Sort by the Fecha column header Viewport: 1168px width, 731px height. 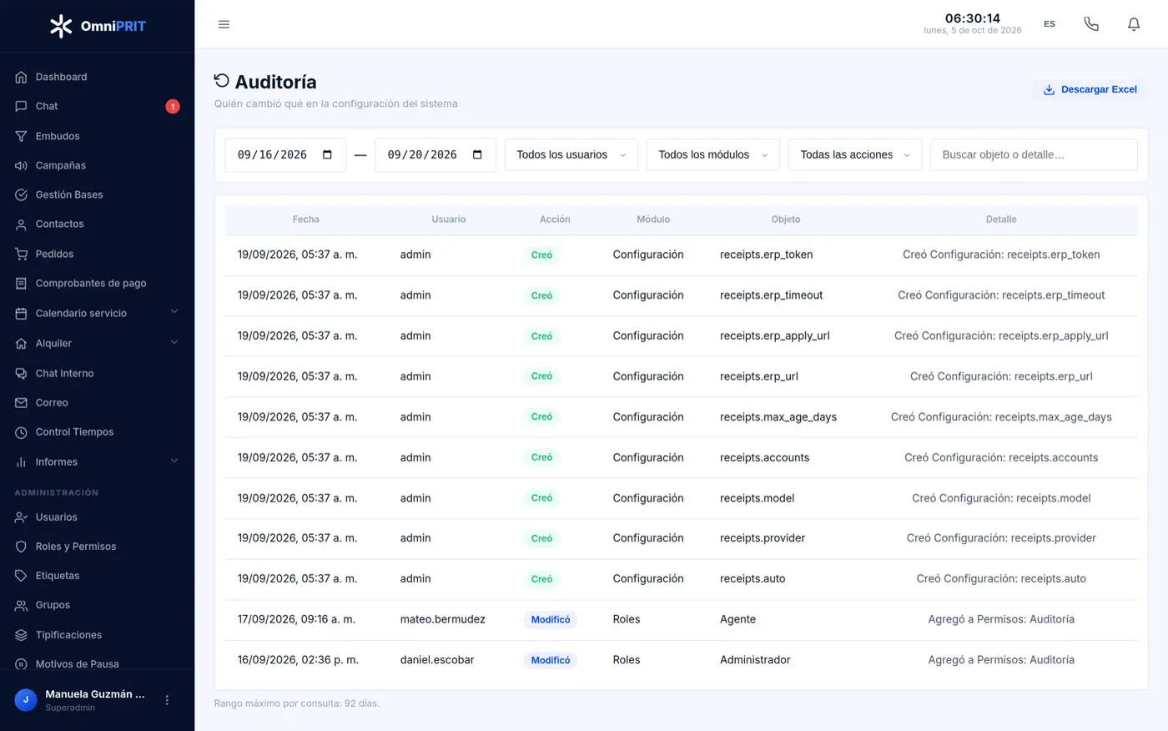click(305, 219)
